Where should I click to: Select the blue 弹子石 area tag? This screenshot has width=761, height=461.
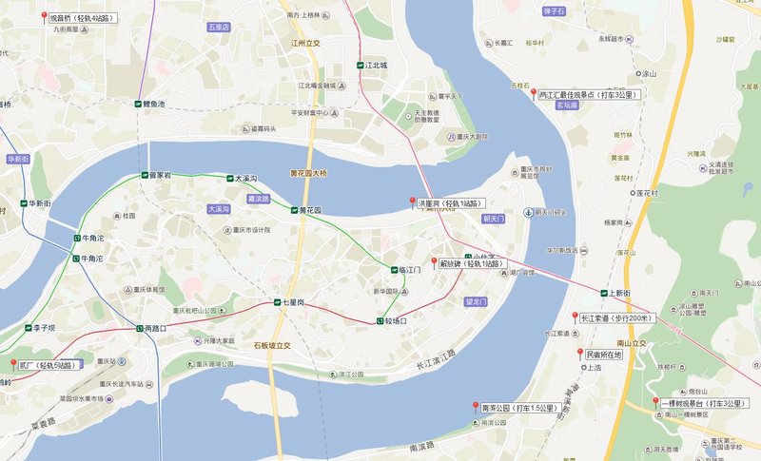coord(555,10)
